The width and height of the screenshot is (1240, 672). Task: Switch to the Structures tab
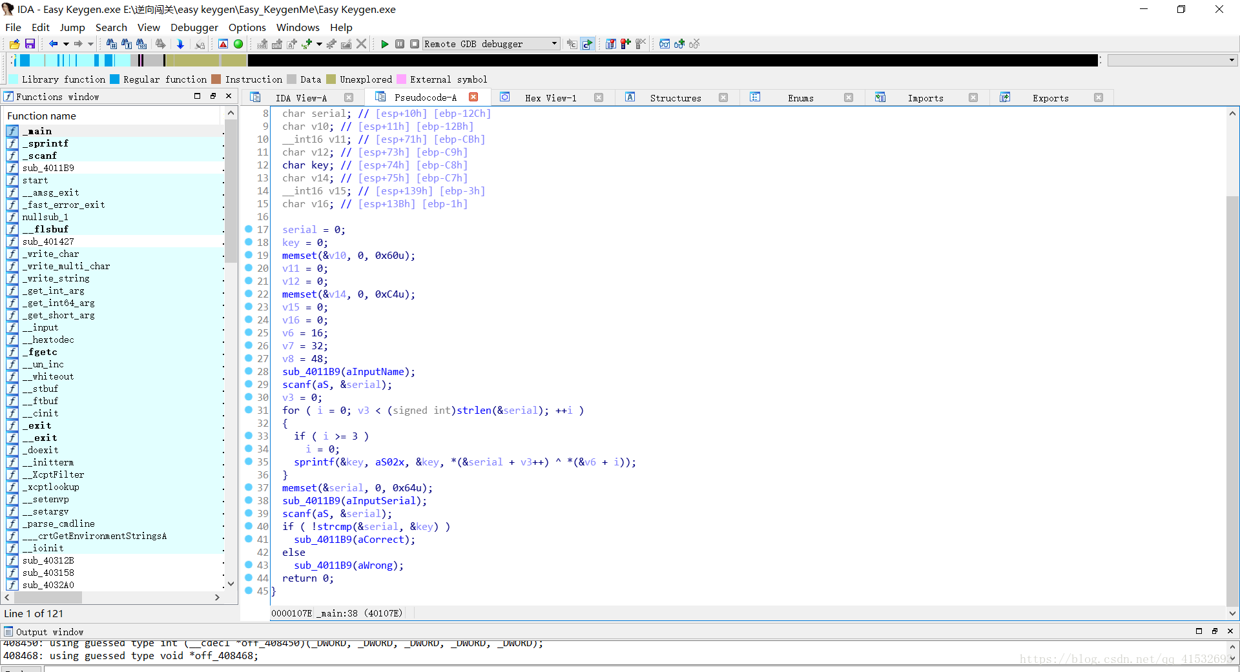click(675, 97)
